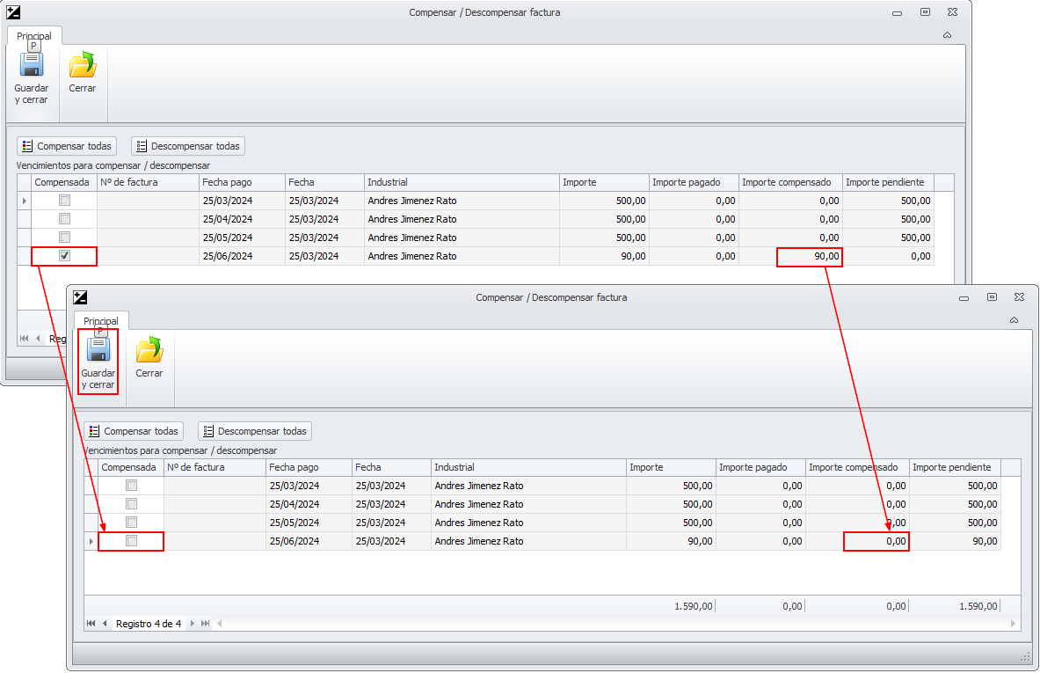
Task: Go to the next record in the front grid navigator
Action: 193,624
